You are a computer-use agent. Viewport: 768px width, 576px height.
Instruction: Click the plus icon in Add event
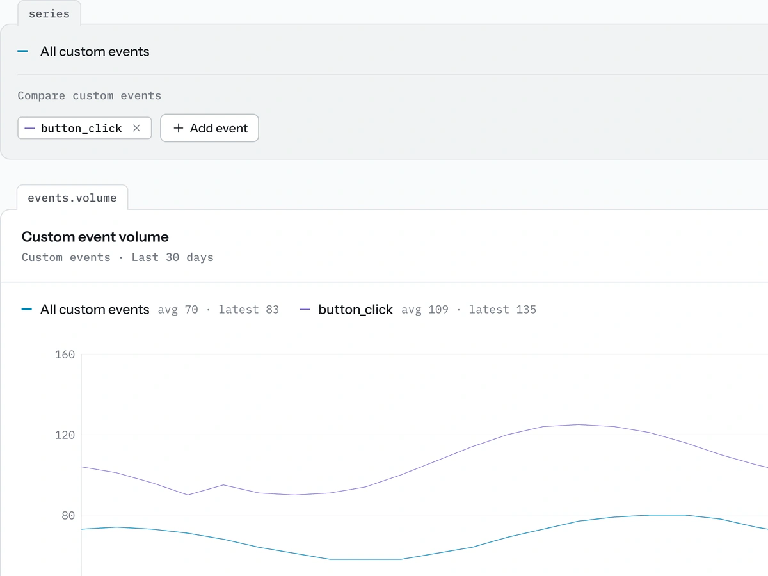pos(179,128)
